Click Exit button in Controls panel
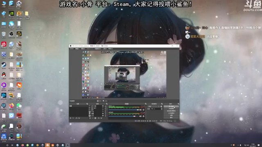This screenshot has height=147, width=262. pyautogui.click(x=171, y=118)
